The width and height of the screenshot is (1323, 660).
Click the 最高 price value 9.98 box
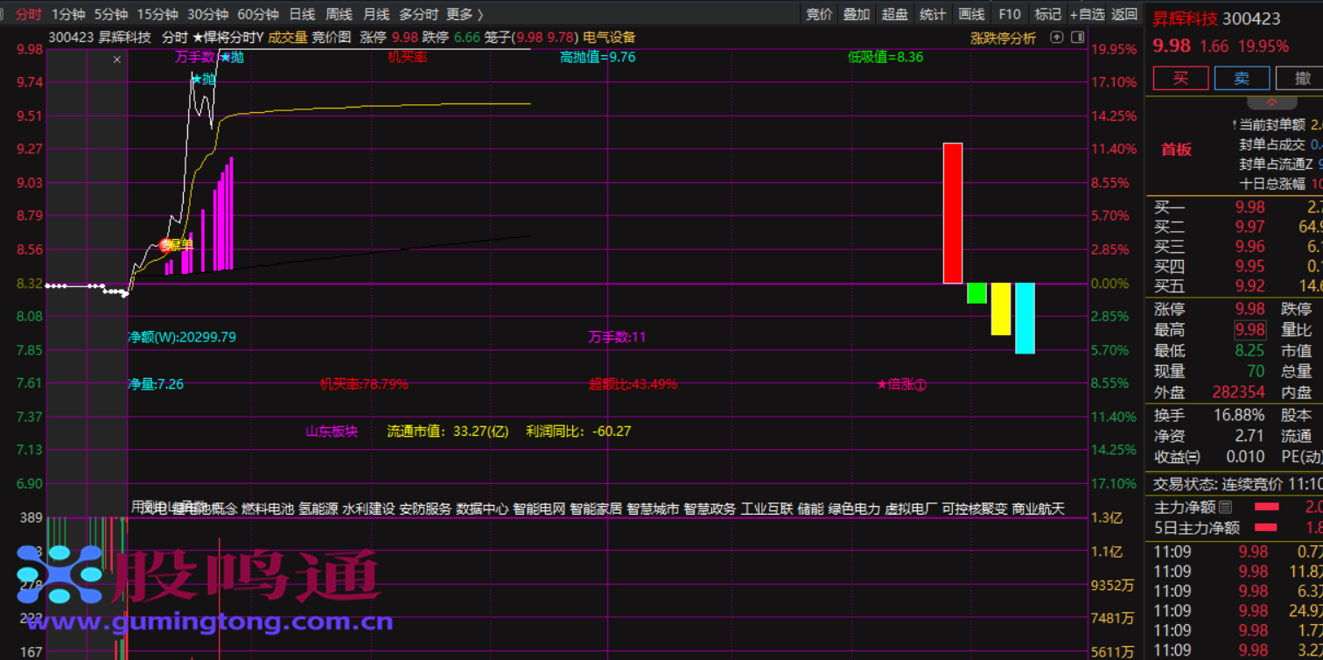pyautogui.click(x=1249, y=330)
